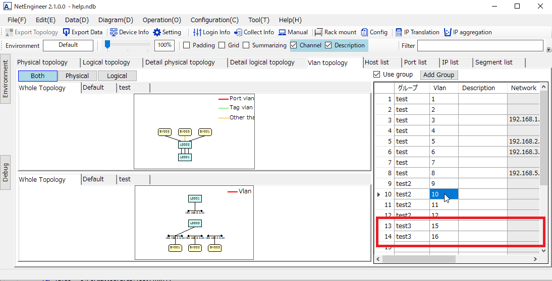Disable the Channel checkbox
Screen dimensions: 552x281
coord(294,45)
